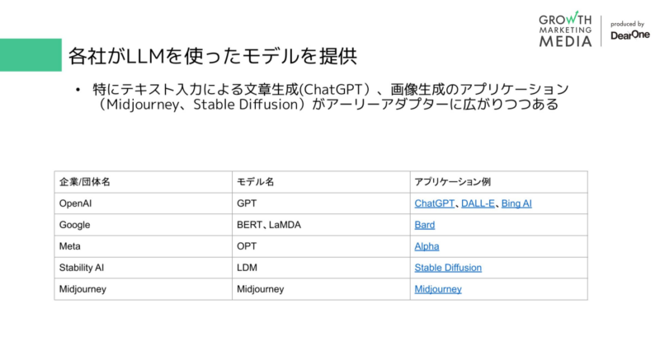Viewport: 660px width, 346px height.
Task: Click the DALL-E hyperlink
Action: (478, 203)
